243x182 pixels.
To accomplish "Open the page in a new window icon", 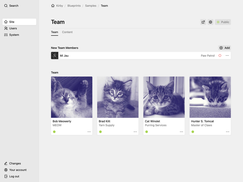I will [x=203, y=22].
